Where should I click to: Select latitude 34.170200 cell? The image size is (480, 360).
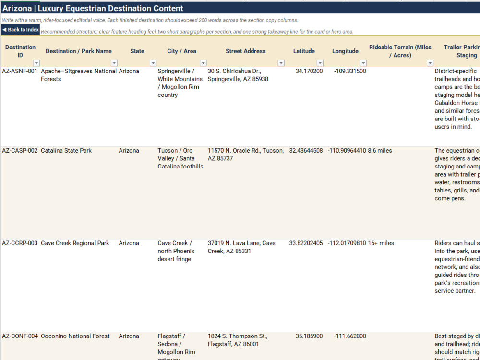(x=304, y=107)
